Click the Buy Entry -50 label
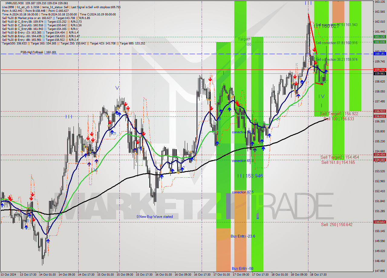 click(242, 268)
